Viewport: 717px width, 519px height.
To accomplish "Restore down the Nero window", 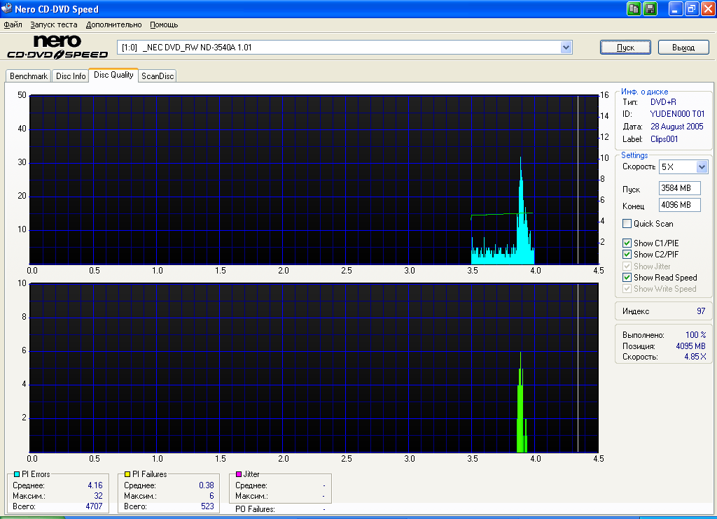I will (691, 9).
